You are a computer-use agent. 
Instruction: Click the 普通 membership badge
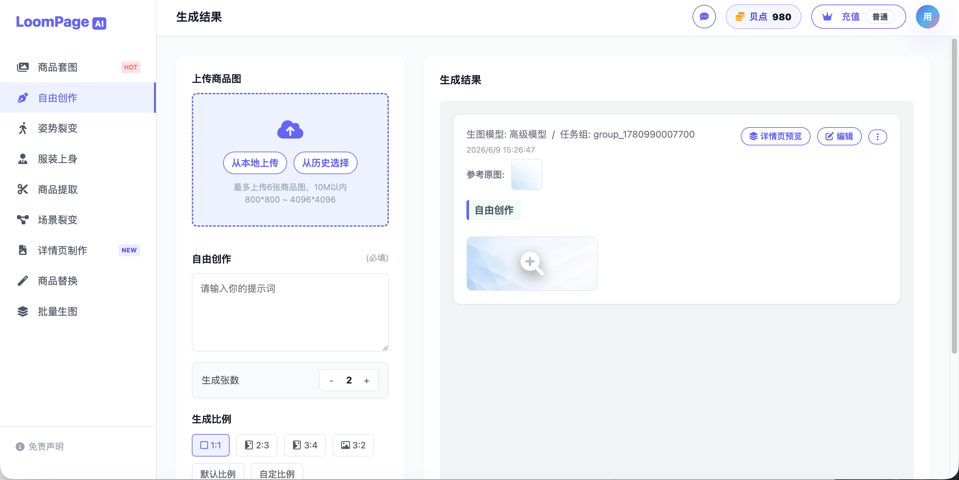pyautogui.click(x=880, y=17)
